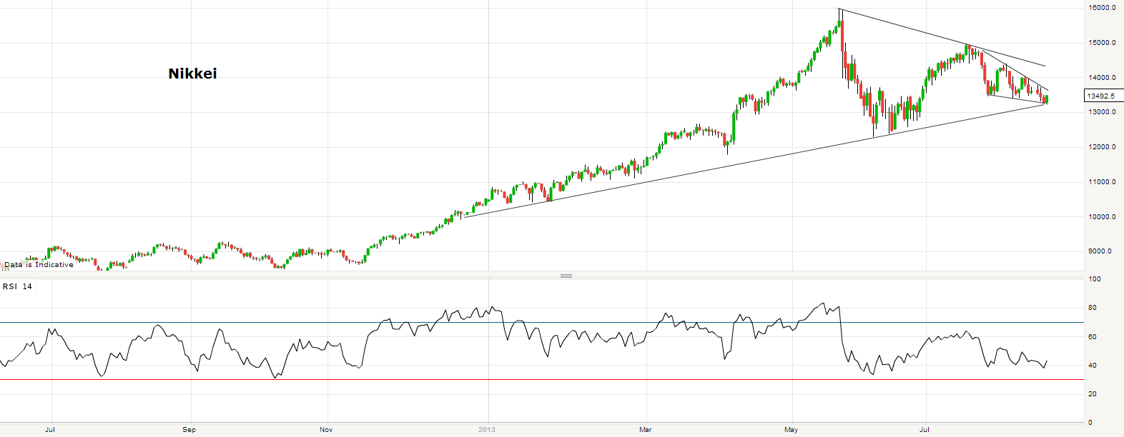Select the current price label 13492.5

[x=1100, y=96]
